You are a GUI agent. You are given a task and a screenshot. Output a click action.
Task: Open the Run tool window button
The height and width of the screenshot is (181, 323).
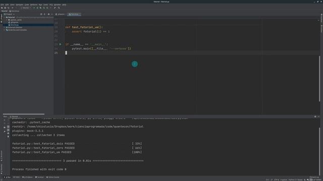point(8,177)
